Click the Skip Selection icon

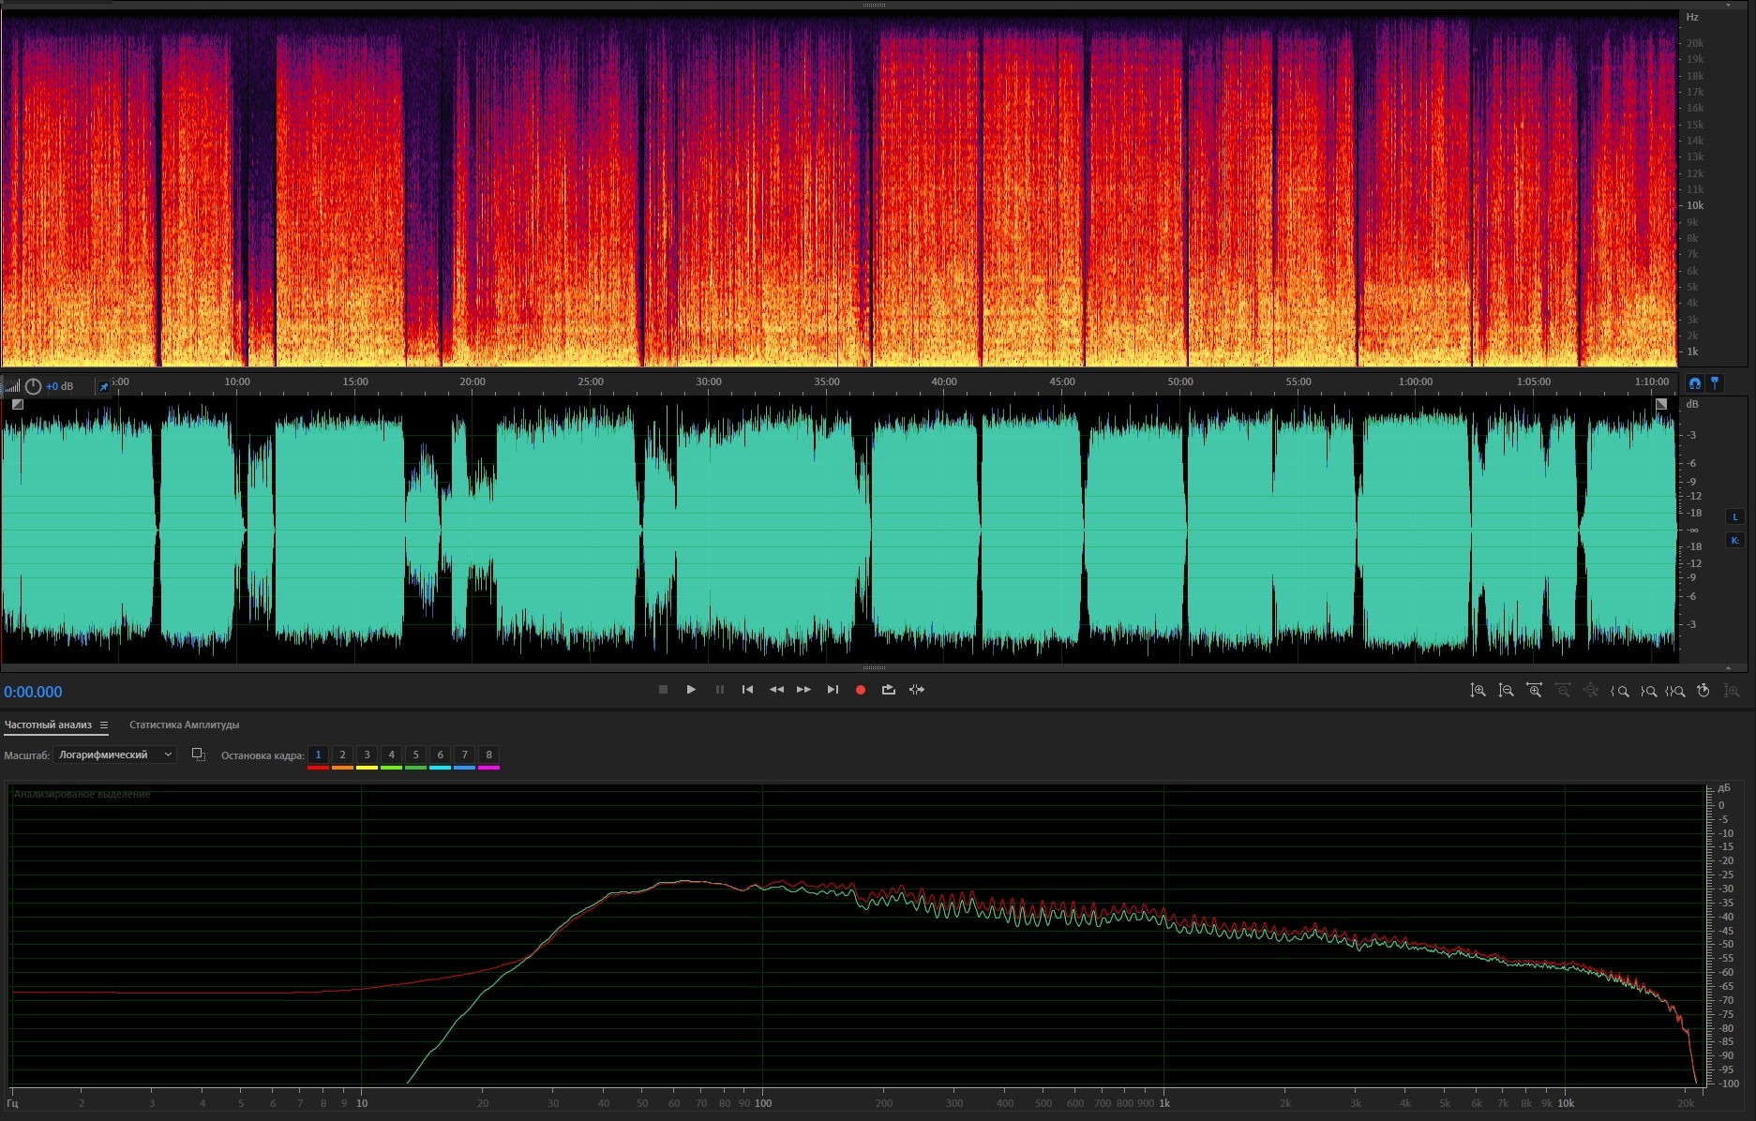point(917,690)
